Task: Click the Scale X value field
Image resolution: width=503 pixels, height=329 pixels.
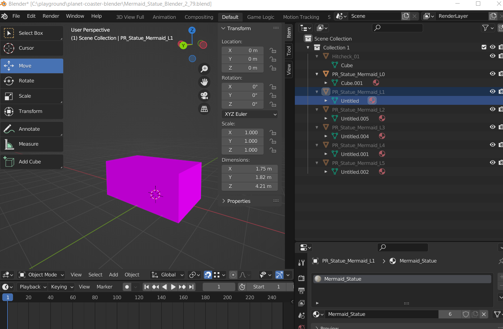Action: 243,133
